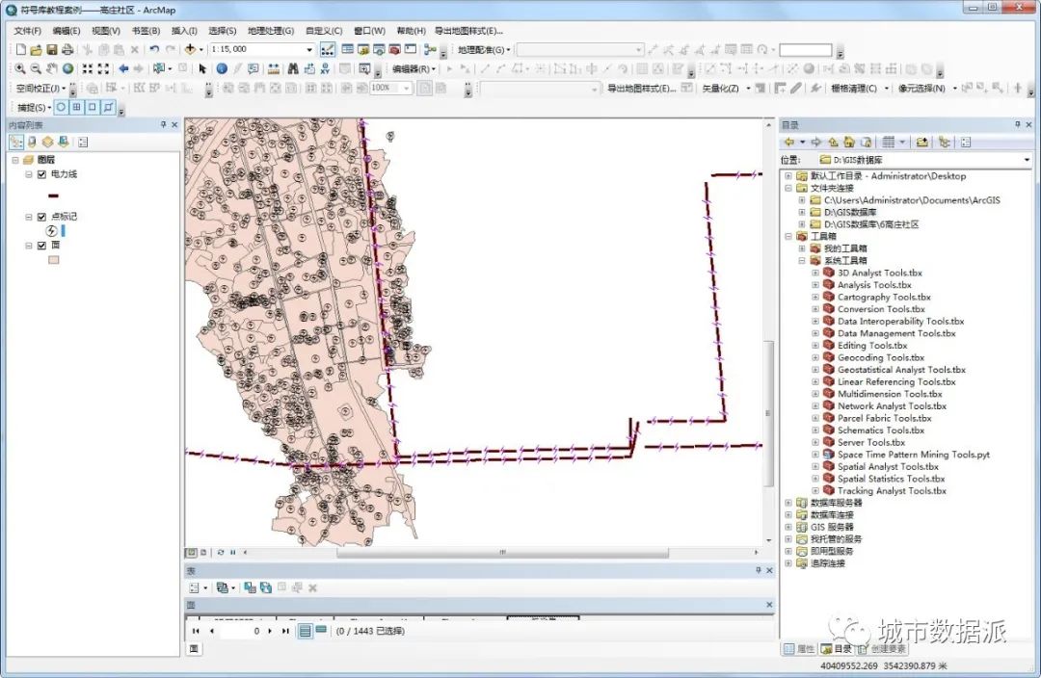This screenshot has height=678, width=1041.
Task: Switch table to show all records view
Action: (x=305, y=631)
